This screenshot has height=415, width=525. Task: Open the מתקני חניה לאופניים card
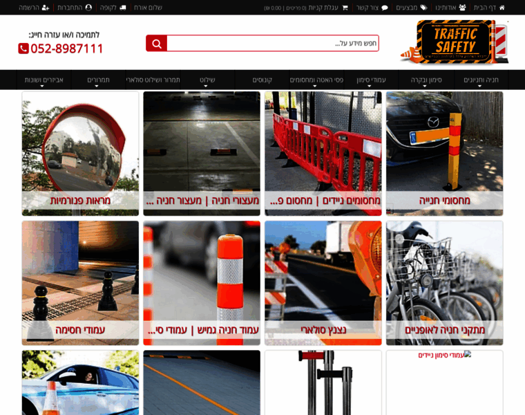coord(444,283)
